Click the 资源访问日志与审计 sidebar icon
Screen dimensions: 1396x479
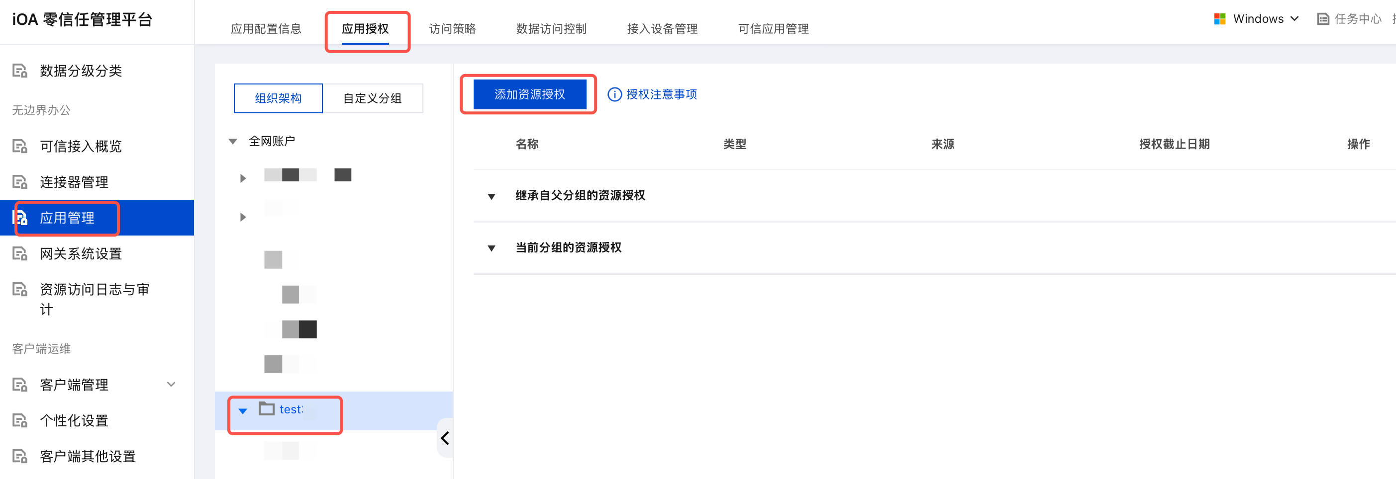(x=20, y=289)
